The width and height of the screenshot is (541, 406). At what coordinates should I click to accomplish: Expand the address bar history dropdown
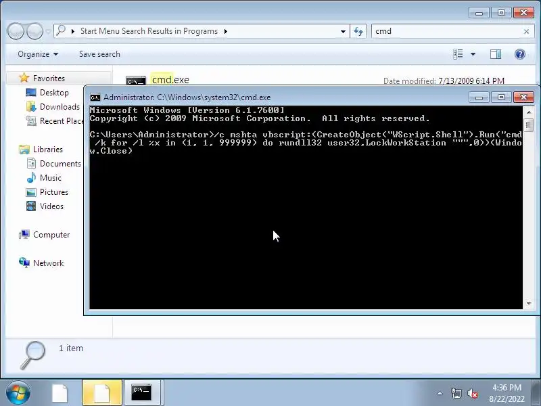pos(343,31)
